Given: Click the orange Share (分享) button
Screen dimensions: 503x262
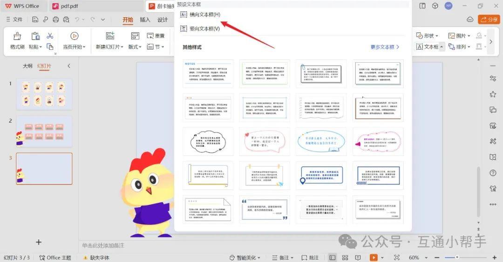Looking at the screenshot, I should click(x=489, y=20).
